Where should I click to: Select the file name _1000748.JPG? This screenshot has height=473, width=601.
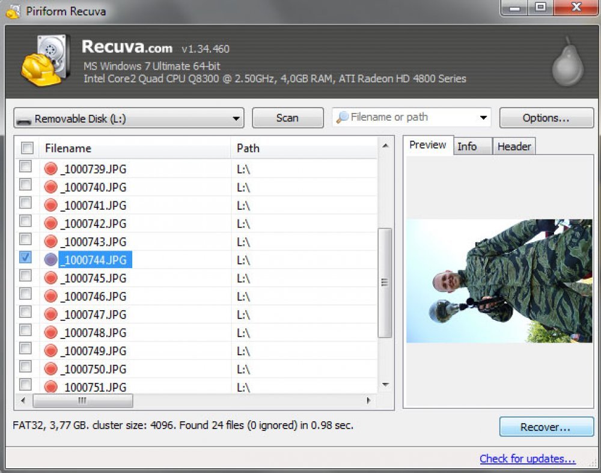tap(94, 333)
